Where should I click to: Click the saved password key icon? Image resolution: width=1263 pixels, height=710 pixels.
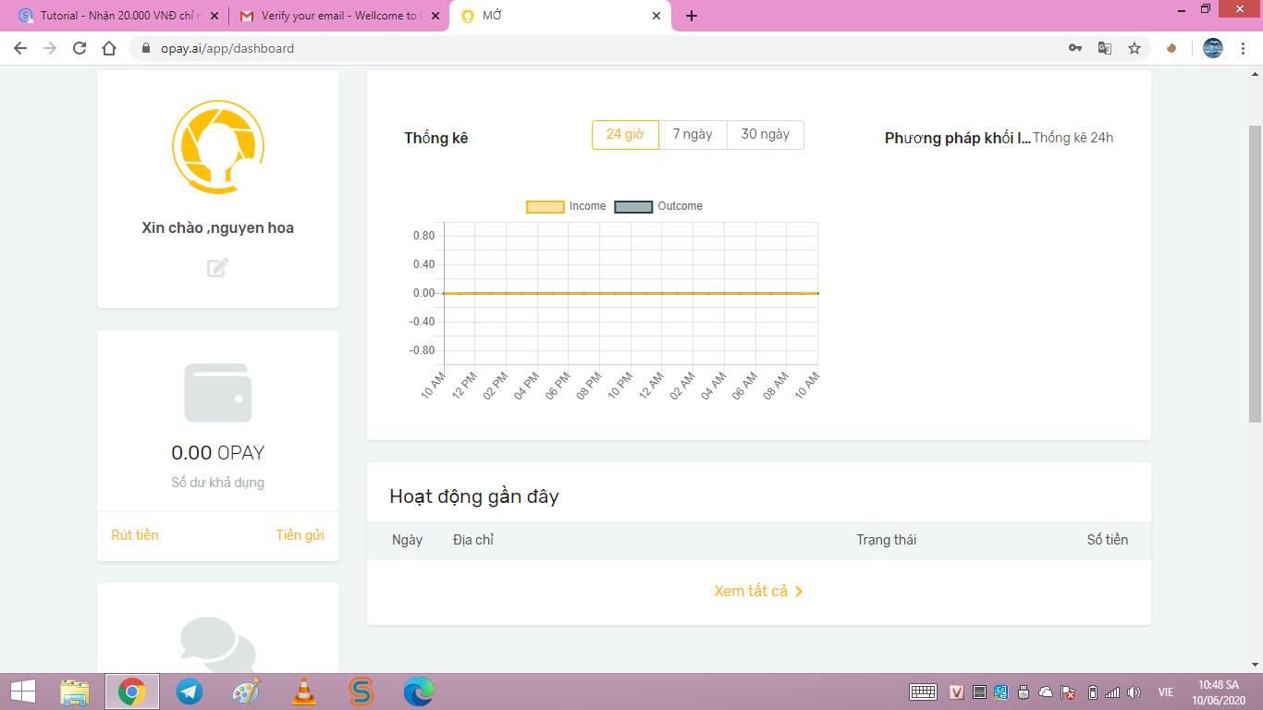click(x=1075, y=48)
